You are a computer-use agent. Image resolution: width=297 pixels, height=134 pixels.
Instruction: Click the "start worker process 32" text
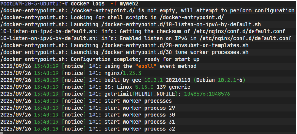coord(140,128)
